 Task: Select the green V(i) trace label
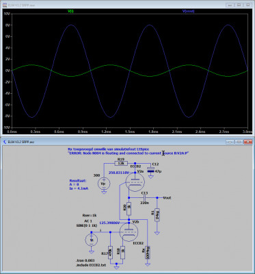point(70,11)
